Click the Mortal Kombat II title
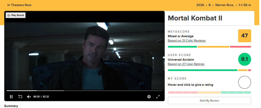The height and width of the screenshot is (108, 261). [x=195, y=18]
